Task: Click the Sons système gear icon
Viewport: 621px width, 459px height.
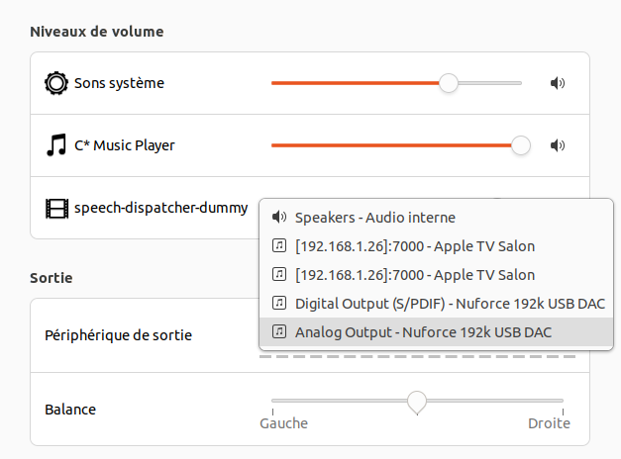Action: coord(56,83)
